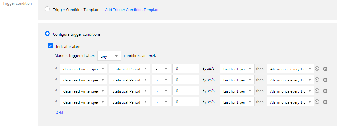Expand fourth row 'Last for 1 per' dropdown
The height and width of the screenshot is (126, 337).
[x=237, y=102]
